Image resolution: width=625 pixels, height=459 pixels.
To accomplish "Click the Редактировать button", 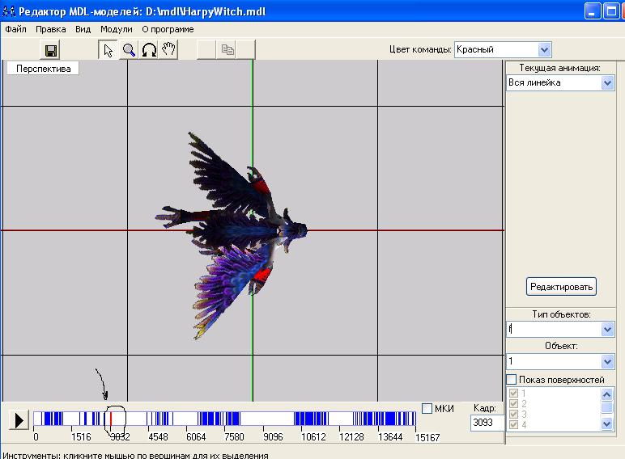I will (561, 286).
